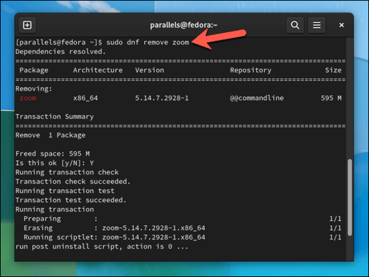Open a new terminal tab
369x277 pixels.
pos(28,25)
